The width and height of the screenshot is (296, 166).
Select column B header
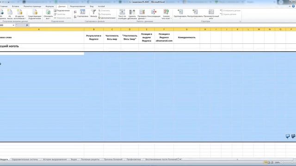(94, 30)
